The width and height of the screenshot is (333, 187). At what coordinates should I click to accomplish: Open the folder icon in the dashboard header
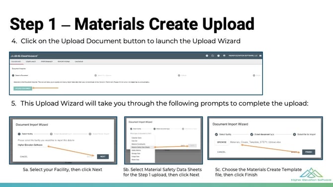point(213,56)
